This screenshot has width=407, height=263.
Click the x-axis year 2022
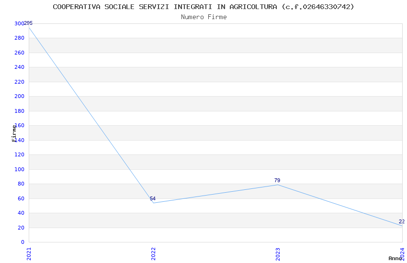click(x=153, y=254)
